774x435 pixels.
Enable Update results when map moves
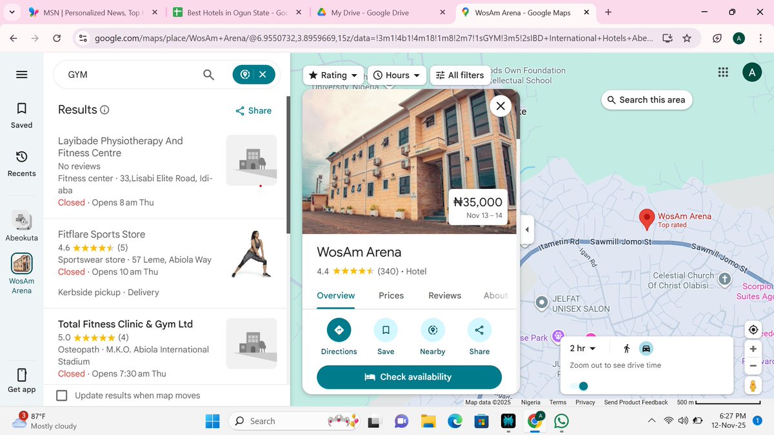pyautogui.click(x=62, y=395)
